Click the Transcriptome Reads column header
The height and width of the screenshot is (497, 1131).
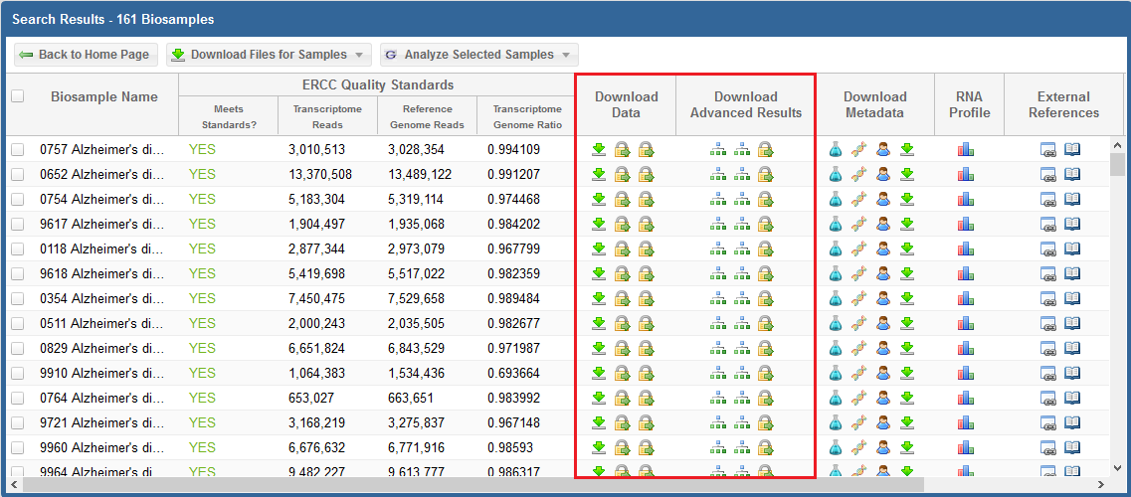327,116
